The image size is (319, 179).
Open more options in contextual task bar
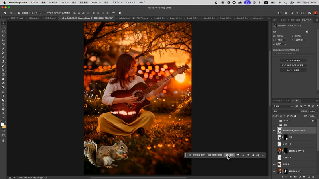263,155
